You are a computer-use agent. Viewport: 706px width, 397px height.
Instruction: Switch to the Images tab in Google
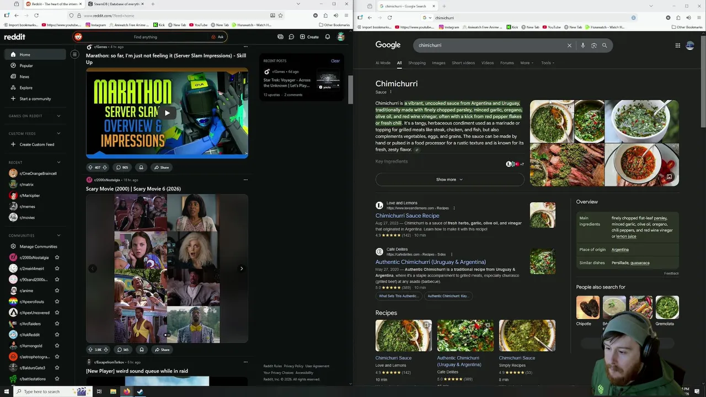click(438, 63)
